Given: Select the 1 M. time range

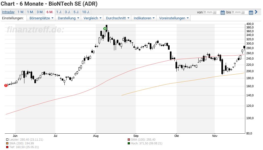Looking at the screenshot, I should point(30,12).
